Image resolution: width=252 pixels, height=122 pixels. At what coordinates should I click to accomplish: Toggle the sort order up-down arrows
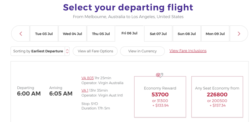click(67, 51)
